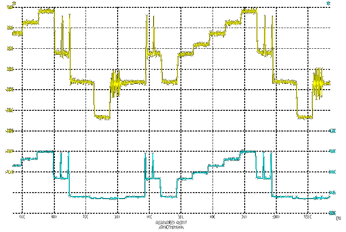Click the yellow V unit label

[14, 3]
